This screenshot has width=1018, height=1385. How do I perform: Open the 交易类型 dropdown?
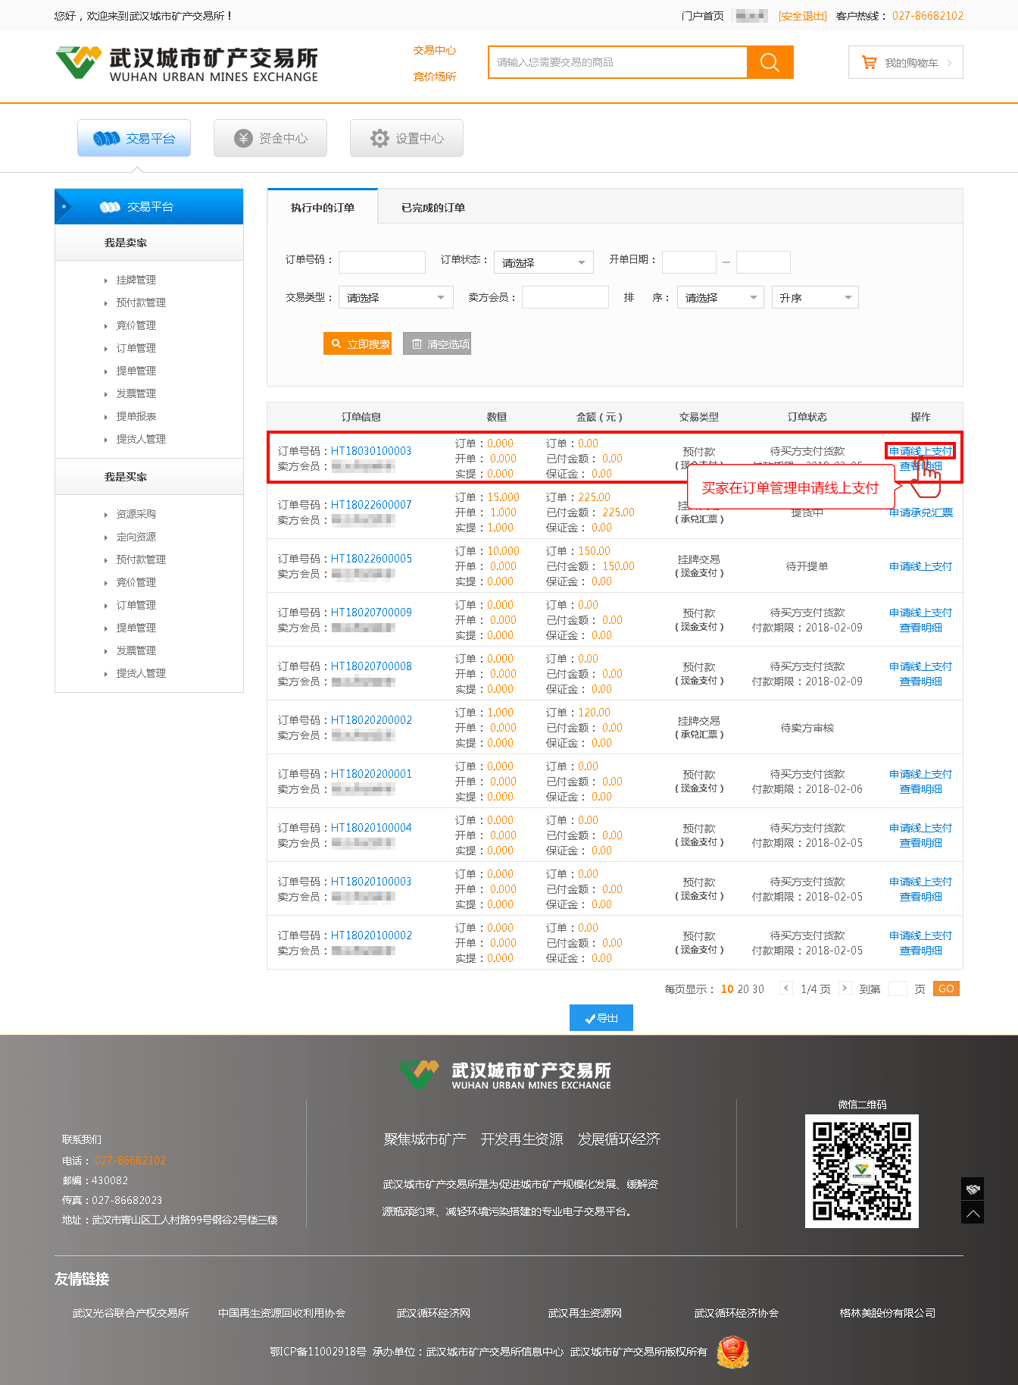(x=395, y=297)
